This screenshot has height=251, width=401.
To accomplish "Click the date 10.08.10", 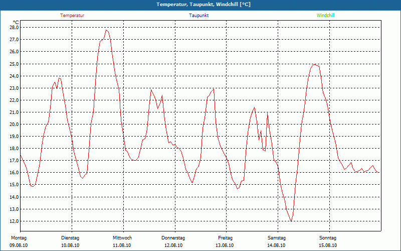I will tap(70, 245).
